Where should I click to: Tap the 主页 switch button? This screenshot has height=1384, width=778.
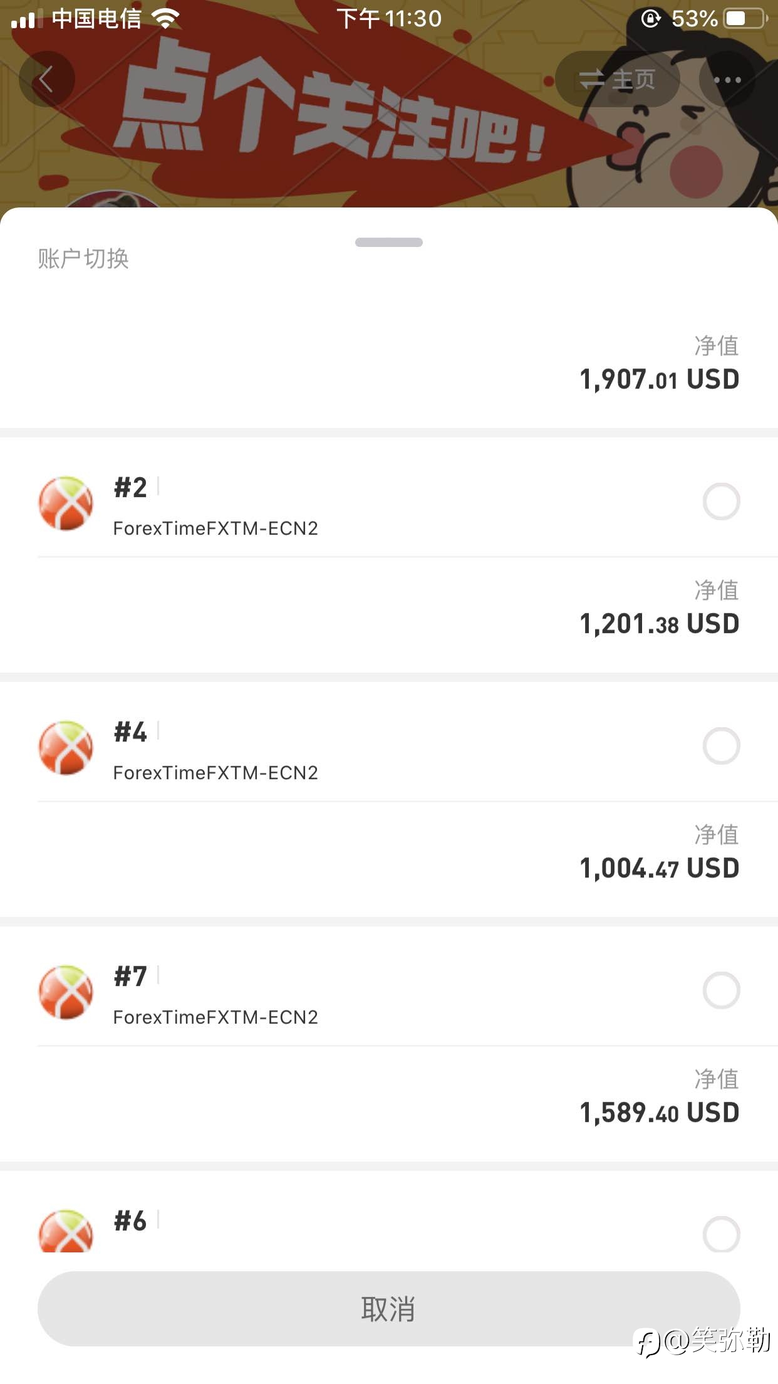(x=618, y=79)
